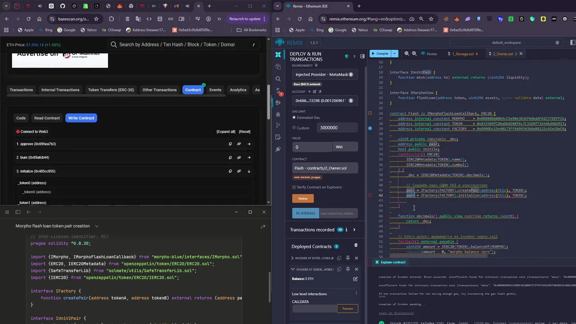Open Events tab on Basescan
The height and width of the screenshot is (324, 576).
point(215,90)
